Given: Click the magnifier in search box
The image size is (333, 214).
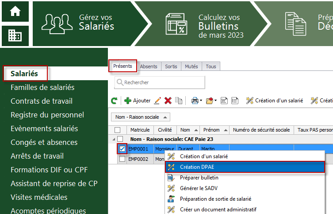Looking at the screenshot, I should coord(119,82).
